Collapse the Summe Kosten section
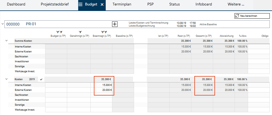272x115 pixels. 7,41
